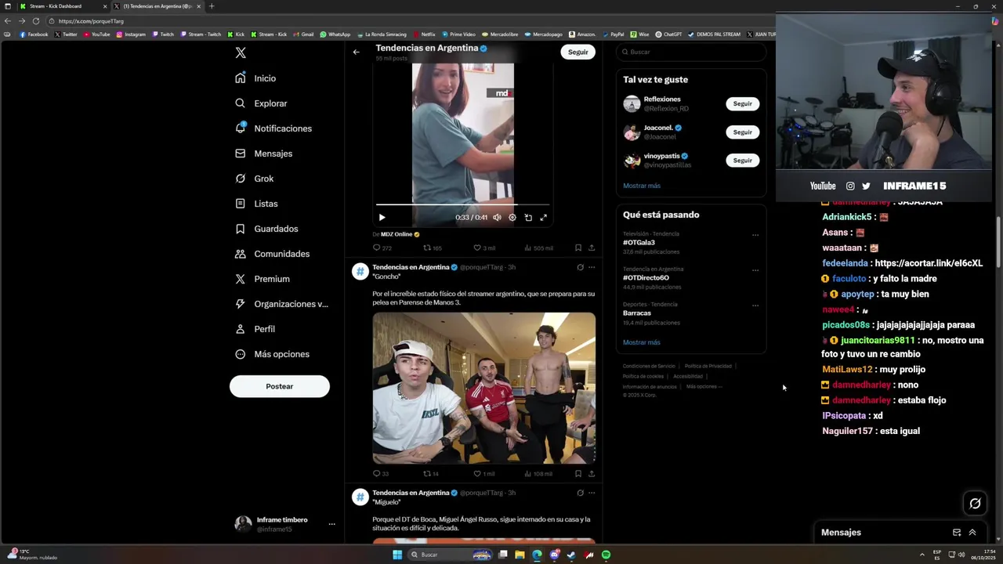Like the video post with 3 mil likes

coord(484,248)
